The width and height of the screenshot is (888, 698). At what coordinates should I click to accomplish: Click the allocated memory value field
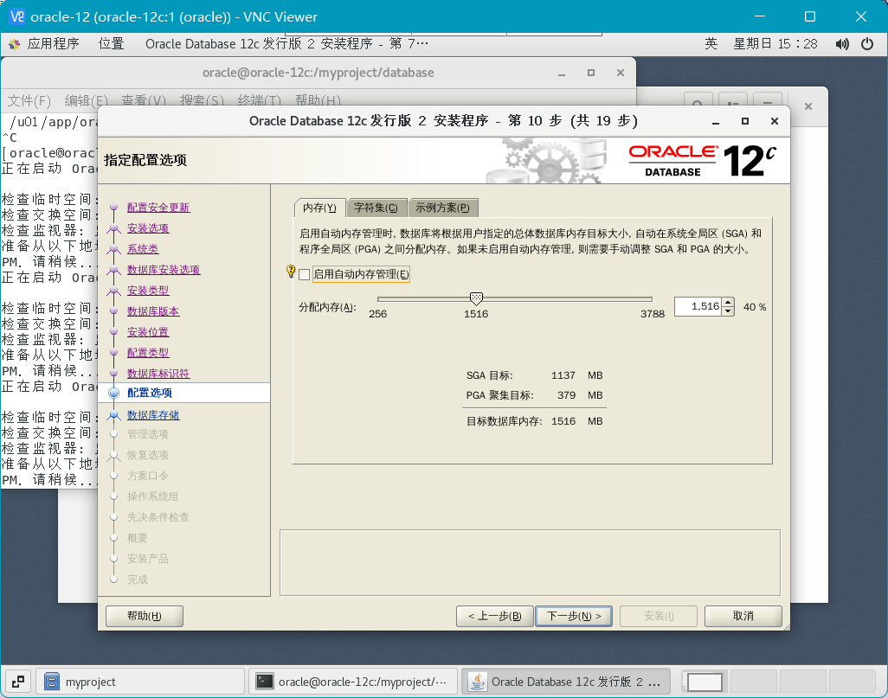698,306
